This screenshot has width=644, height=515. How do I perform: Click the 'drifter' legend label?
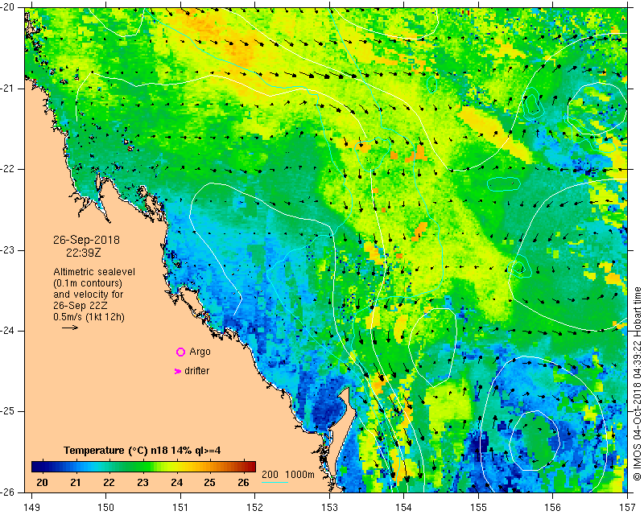click(x=196, y=371)
